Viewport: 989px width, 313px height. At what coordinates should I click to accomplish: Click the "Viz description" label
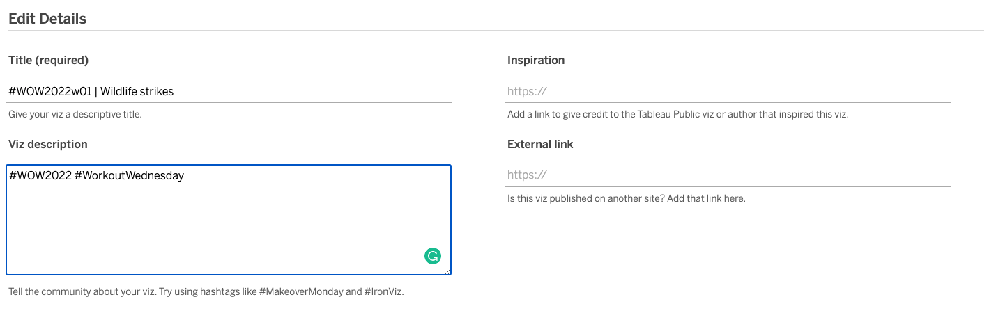click(48, 145)
